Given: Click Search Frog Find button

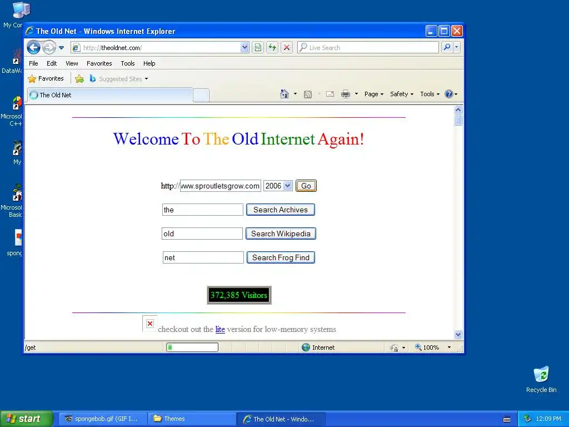Looking at the screenshot, I should (281, 258).
